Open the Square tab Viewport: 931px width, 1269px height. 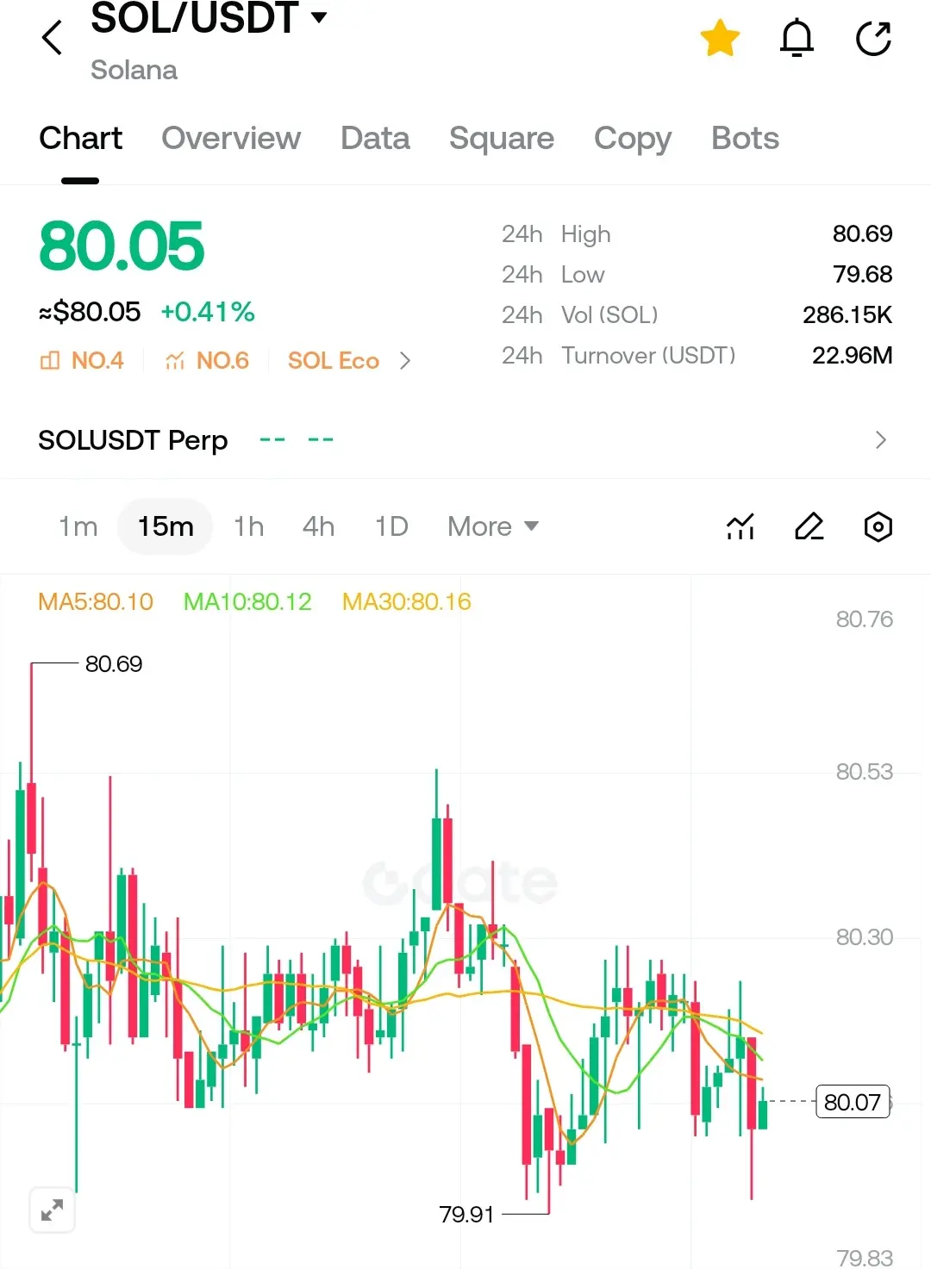pyautogui.click(x=502, y=138)
